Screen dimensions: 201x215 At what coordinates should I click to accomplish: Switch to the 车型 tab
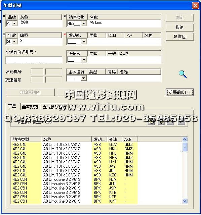tap(12, 106)
